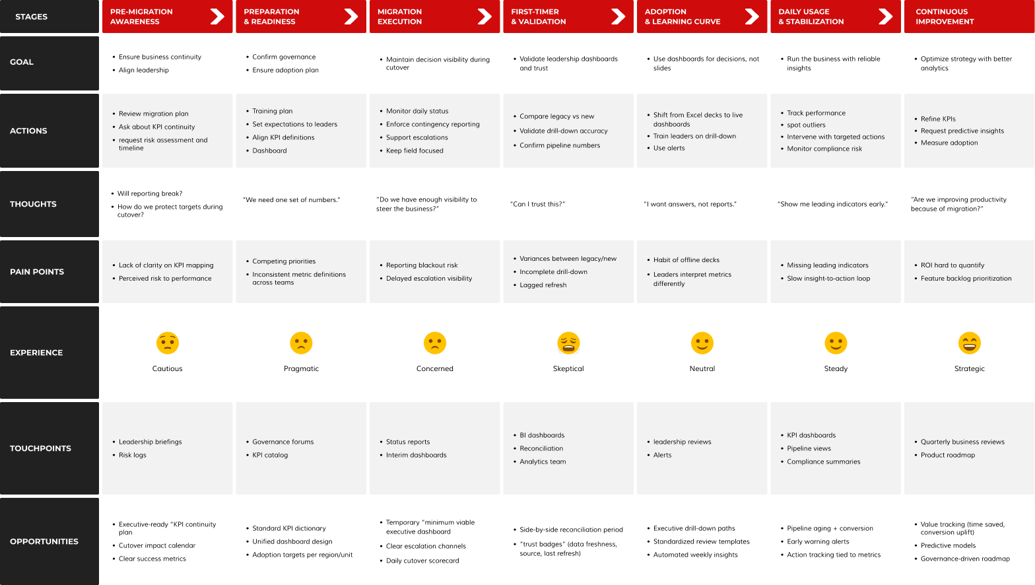This screenshot has height=585, width=1035.
Task: Click "Cutover impact calendar" opportunity
Action: [x=157, y=545]
